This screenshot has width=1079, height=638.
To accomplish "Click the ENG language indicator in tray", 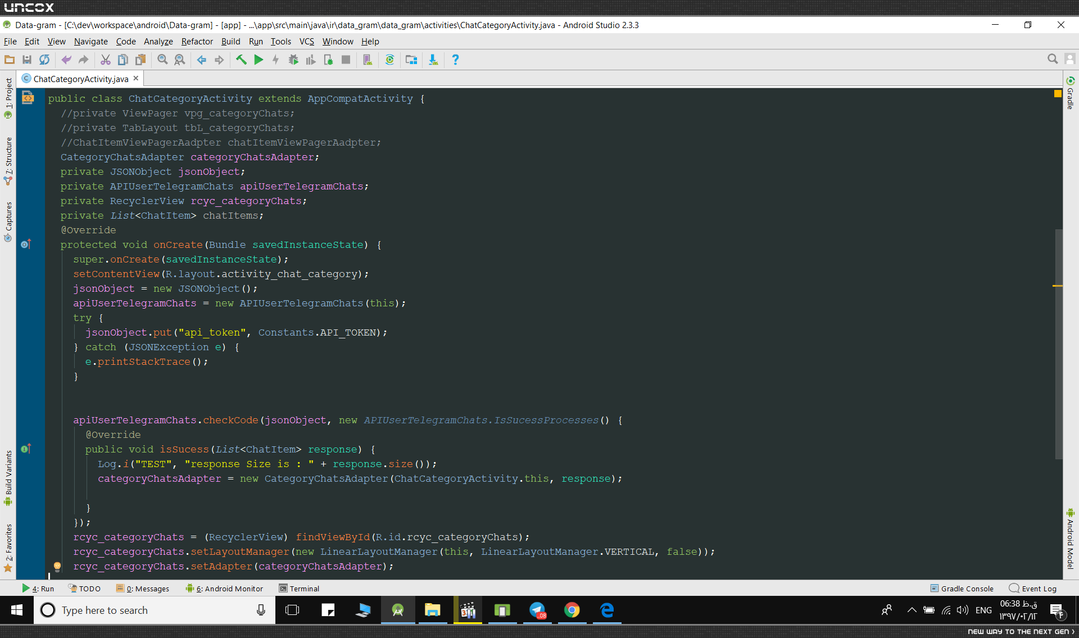I will click(983, 610).
